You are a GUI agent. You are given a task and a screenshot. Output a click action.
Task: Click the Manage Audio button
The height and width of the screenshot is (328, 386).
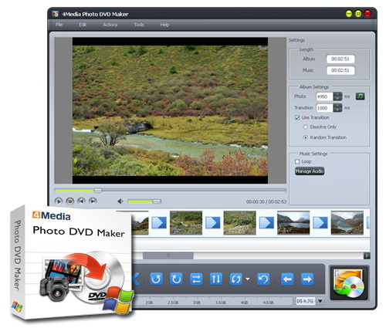(x=310, y=171)
